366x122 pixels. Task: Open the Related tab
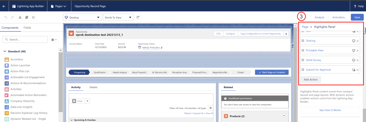(x=228, y=87)
